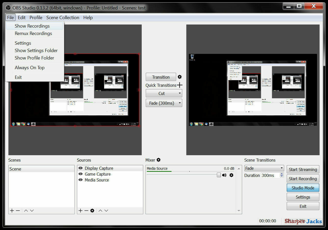Screen dimensions: 328x230
Task: Remove the selected scene with minus icon
Action: pos(18,211)
